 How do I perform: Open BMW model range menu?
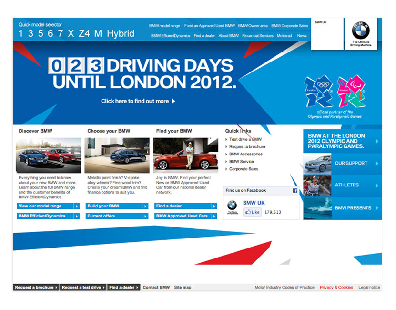pos(164,26)
